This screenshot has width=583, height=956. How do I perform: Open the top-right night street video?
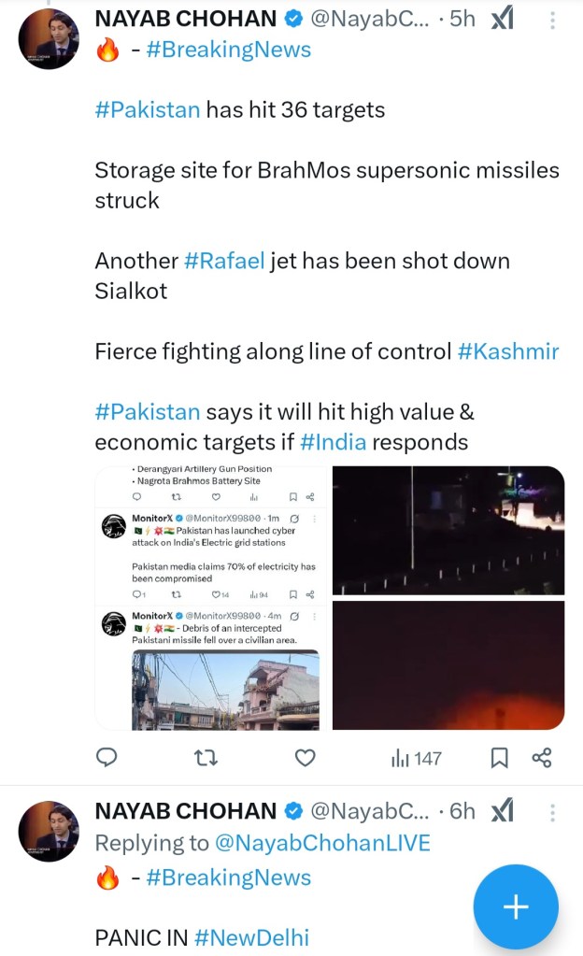click(448, 530)
